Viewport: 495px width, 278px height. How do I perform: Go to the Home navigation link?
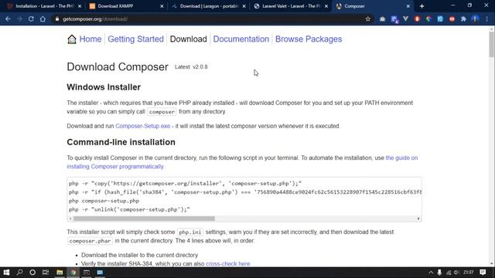90,39
